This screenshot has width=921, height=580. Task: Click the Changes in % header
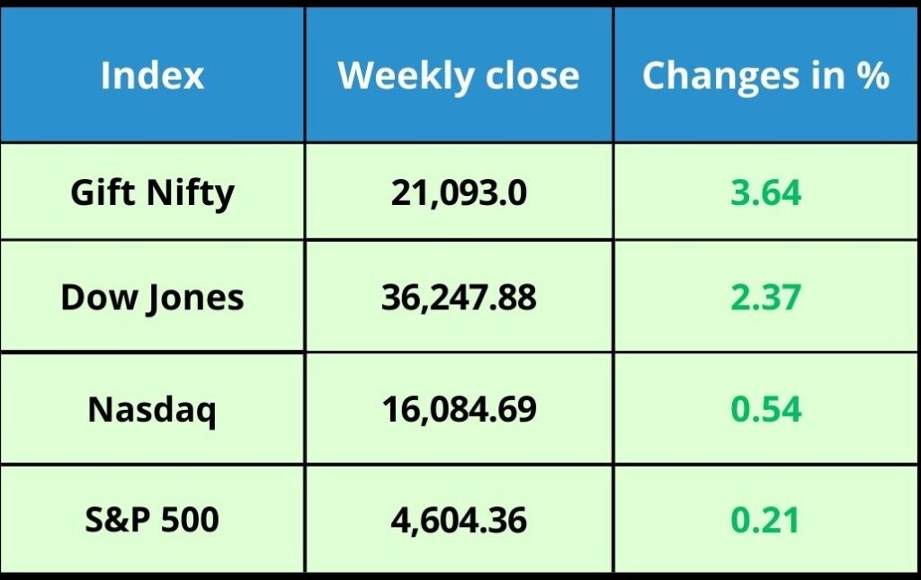coord(766,76)
